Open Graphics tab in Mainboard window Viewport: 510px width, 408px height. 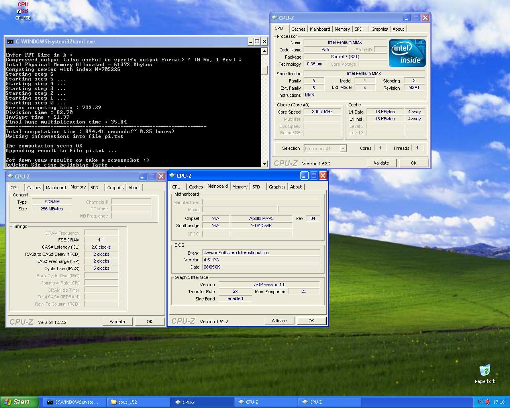[277, 187]
